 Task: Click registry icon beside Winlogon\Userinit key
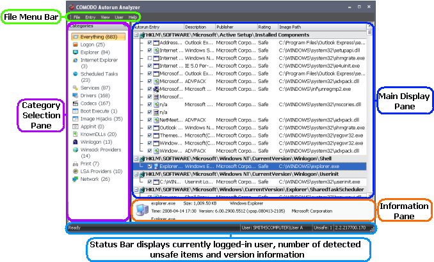[143, 174]
